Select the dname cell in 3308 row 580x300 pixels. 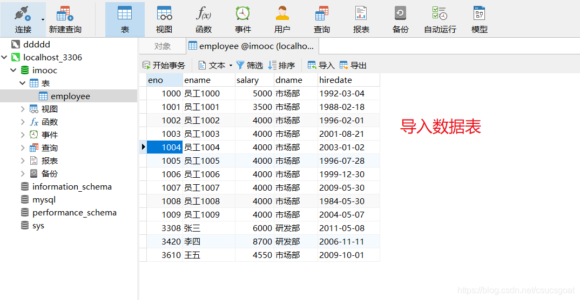pyautogui.click(x=295, y=228)
